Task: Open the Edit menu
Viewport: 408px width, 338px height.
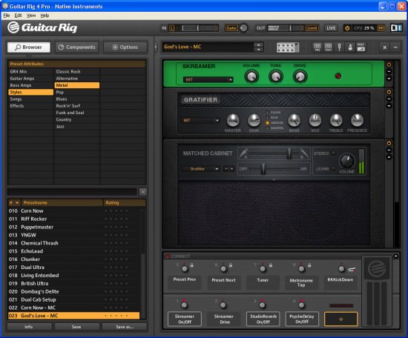Action: pos(18,16)
